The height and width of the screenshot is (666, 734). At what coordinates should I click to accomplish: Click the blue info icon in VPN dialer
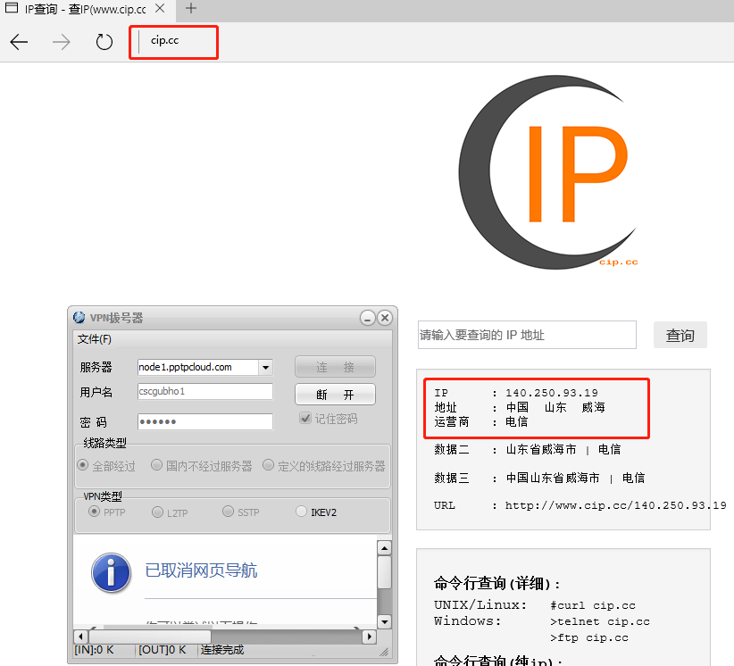pos(111,572)
